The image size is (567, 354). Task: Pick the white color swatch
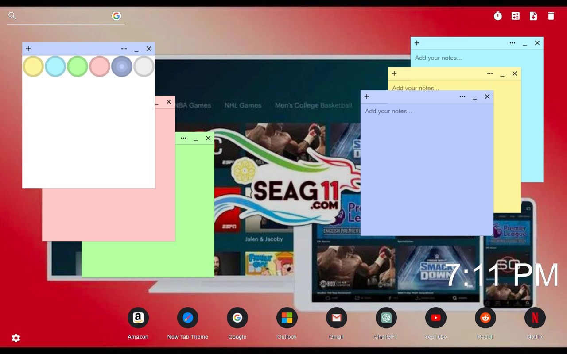tap(144, 66)
